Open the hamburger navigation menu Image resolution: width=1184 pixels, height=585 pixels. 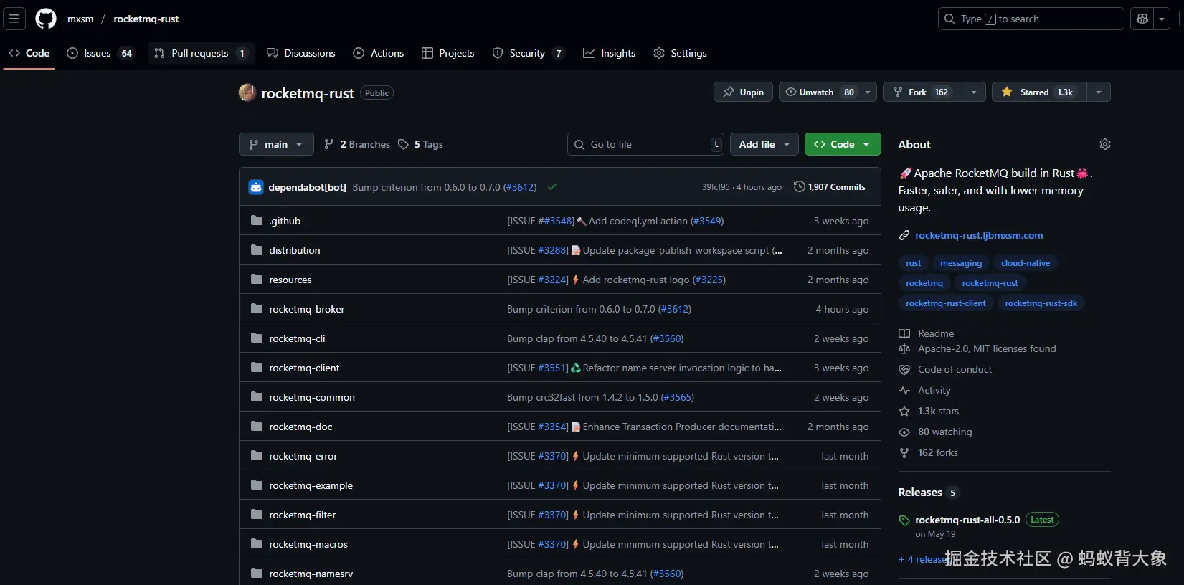point(14,19)
